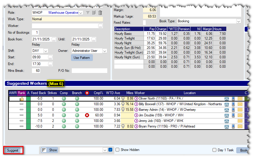Click the Mins Break field showing 60
Viewport: 255px width, 158px height.
36,71
